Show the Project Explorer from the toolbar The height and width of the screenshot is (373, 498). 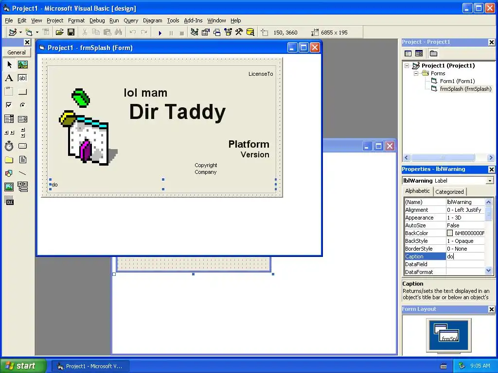195,33
